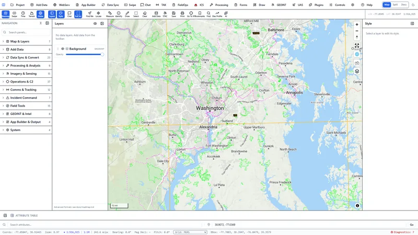Reset map north with compass button
The image size is (418, 235).
click(357, 37)
